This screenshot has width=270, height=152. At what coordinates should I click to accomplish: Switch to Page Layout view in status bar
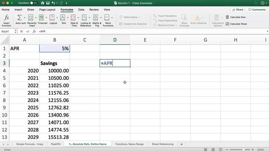pos(213,149)
